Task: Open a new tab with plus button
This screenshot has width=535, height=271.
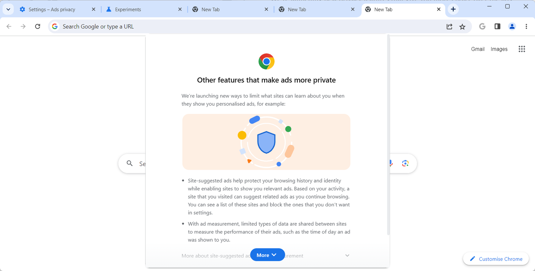Action: click(x=453, y=9)
